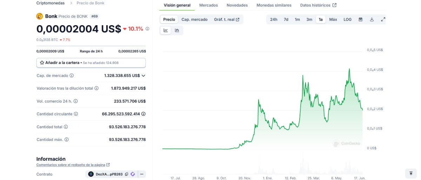Switch the chart to Cap. mercado

[x=194, y=20]
